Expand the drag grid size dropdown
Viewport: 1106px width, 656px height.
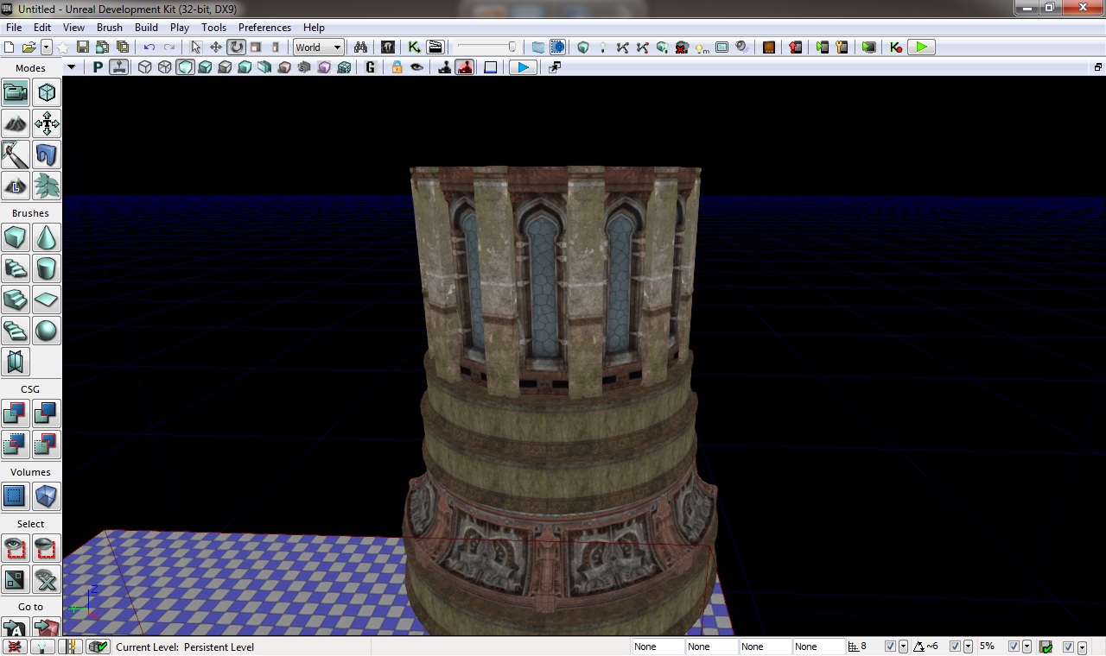(903, 647)
